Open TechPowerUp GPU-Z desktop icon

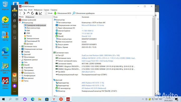pyautogui.click(x=5, y=68)
